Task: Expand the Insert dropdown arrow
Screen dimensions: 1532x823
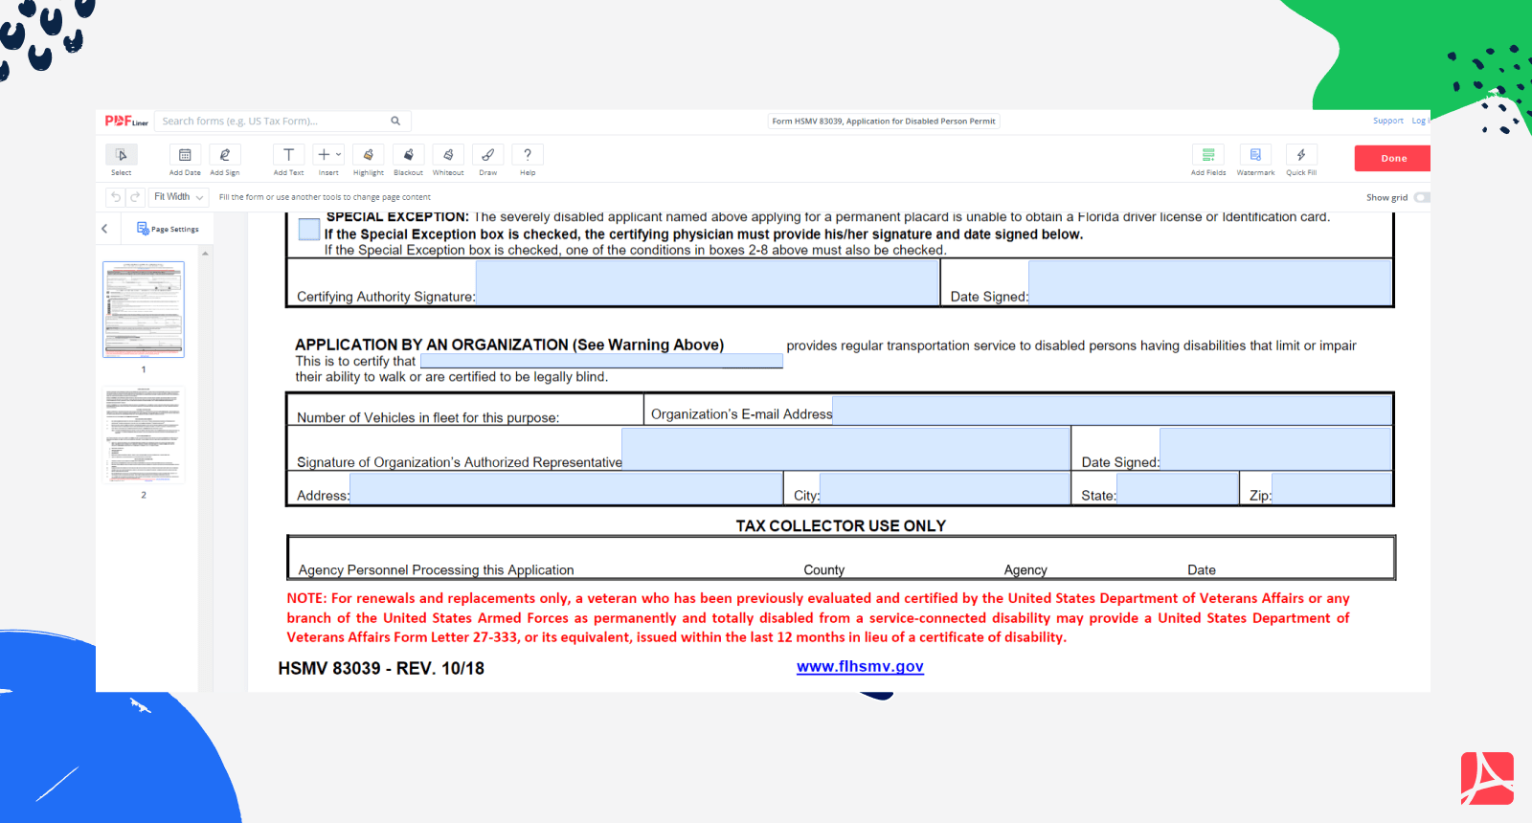Action: [339, 155]
